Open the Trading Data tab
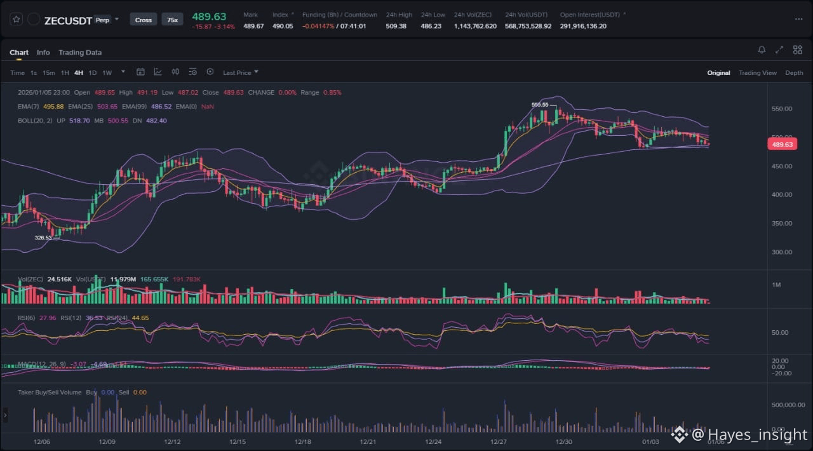The height and width of the screenshot is (451, 813). click(x=80, y=52)
